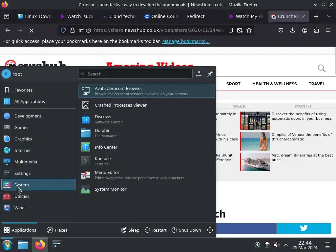Click the newshub search magnifier icon
336x252 pixels.
pos(322,68)
